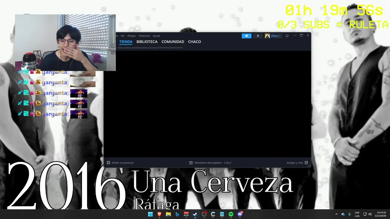Open OBS Studio from the taskbar
390x219 pixels.
pos(204,214)
